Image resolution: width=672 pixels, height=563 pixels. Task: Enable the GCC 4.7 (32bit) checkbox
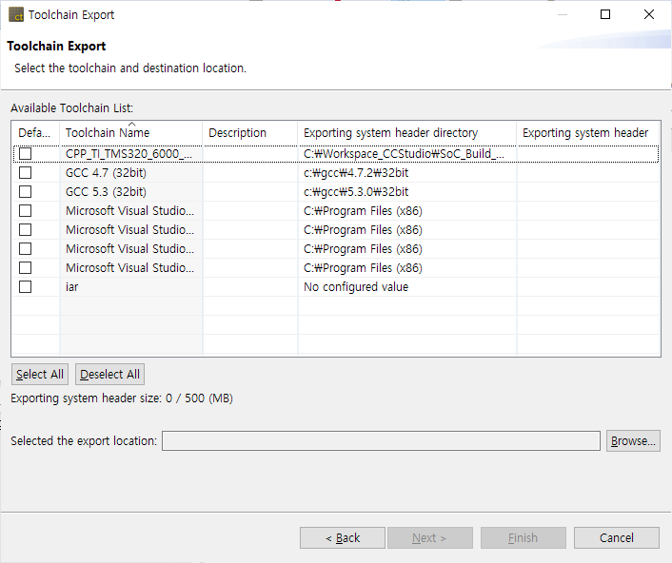[x=26, y=172]
